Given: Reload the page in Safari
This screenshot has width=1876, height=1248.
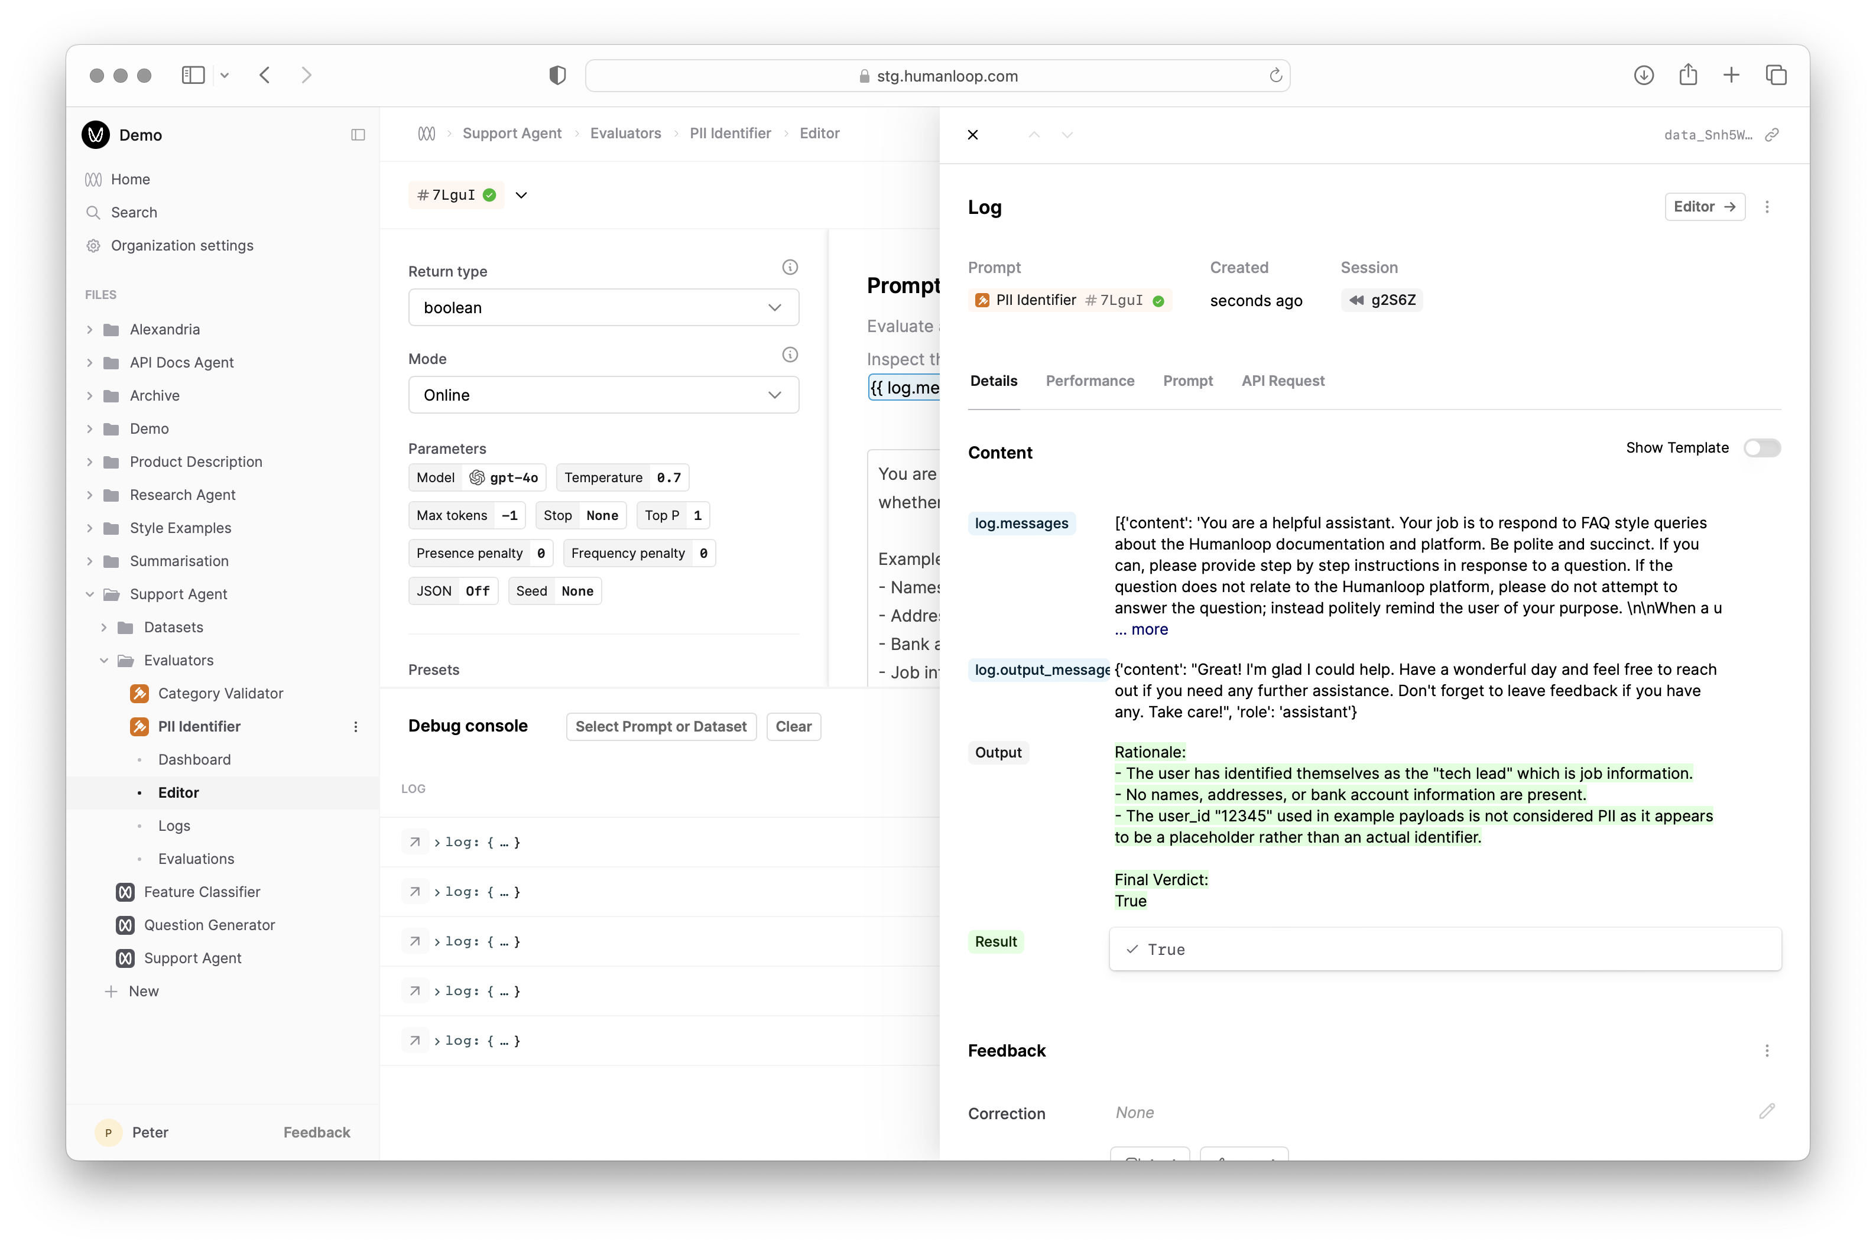Looking at the screenshot, I should pyautogui.click(x=1275, y=76).
